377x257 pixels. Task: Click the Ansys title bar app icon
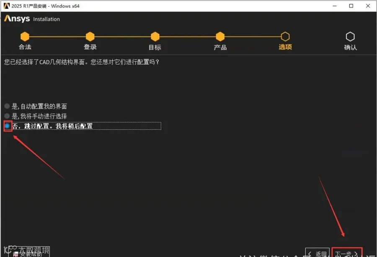[6, 6]
